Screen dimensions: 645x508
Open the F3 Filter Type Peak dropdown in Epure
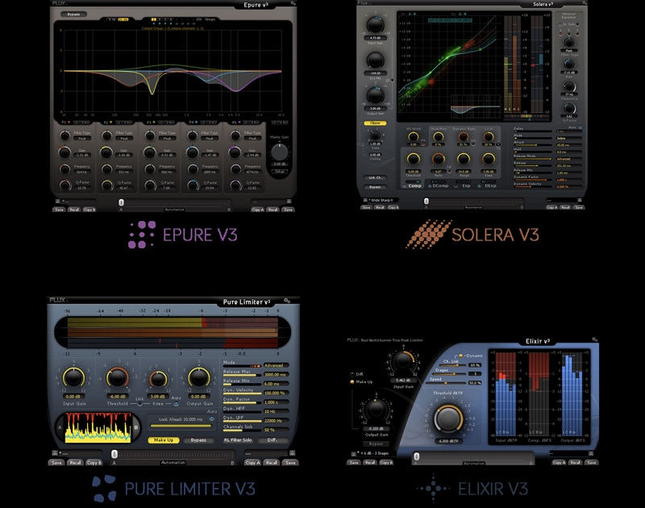[167, 139]
